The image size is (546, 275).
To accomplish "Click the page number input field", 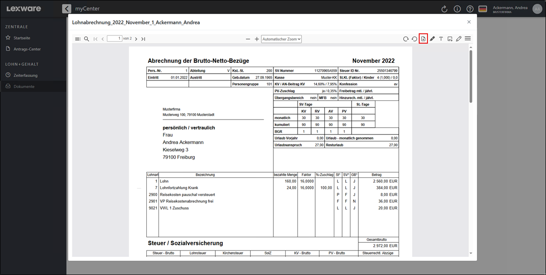I will point(114,39).
